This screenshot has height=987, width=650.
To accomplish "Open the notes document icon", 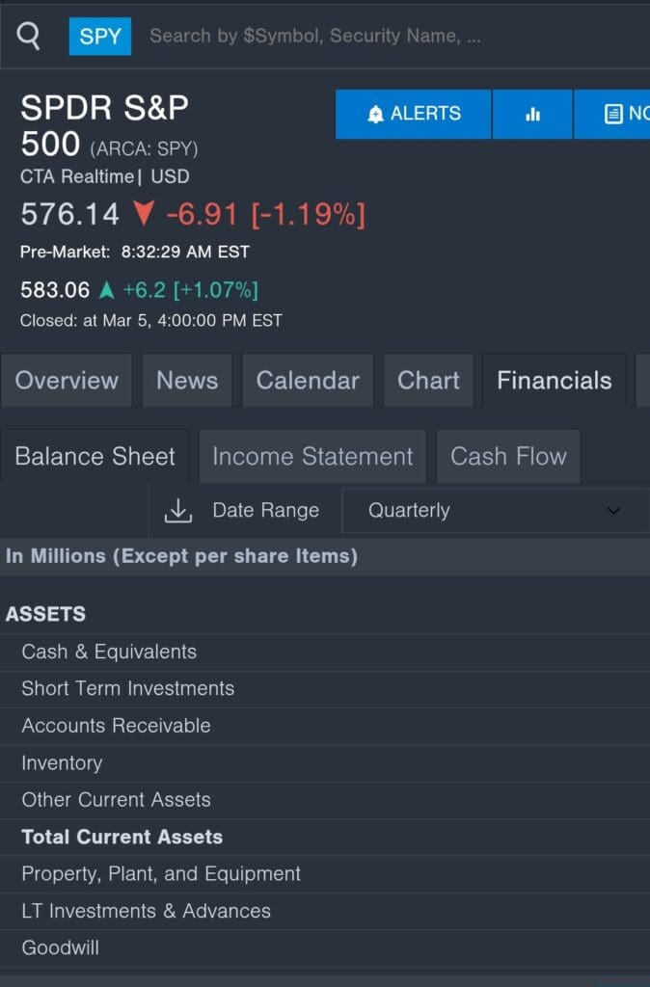I will (613, 114).
